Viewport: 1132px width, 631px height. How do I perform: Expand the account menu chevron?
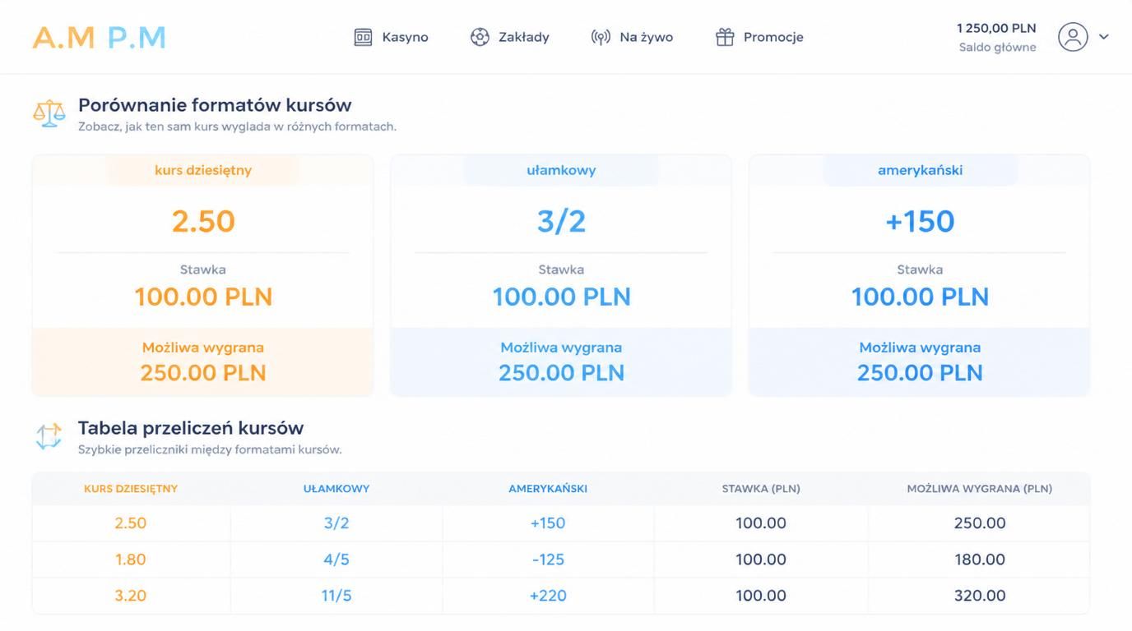[x=1104, y=37]
